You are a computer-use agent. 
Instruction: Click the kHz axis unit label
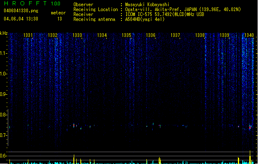(4, 33)
